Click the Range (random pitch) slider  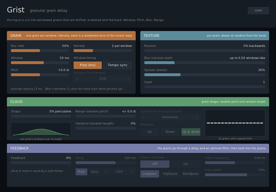[x=106, y=116]
